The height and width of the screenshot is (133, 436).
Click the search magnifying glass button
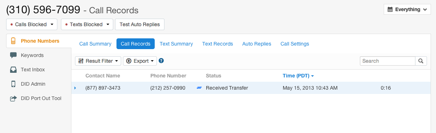pyautogui.click(x=421, y=61)
